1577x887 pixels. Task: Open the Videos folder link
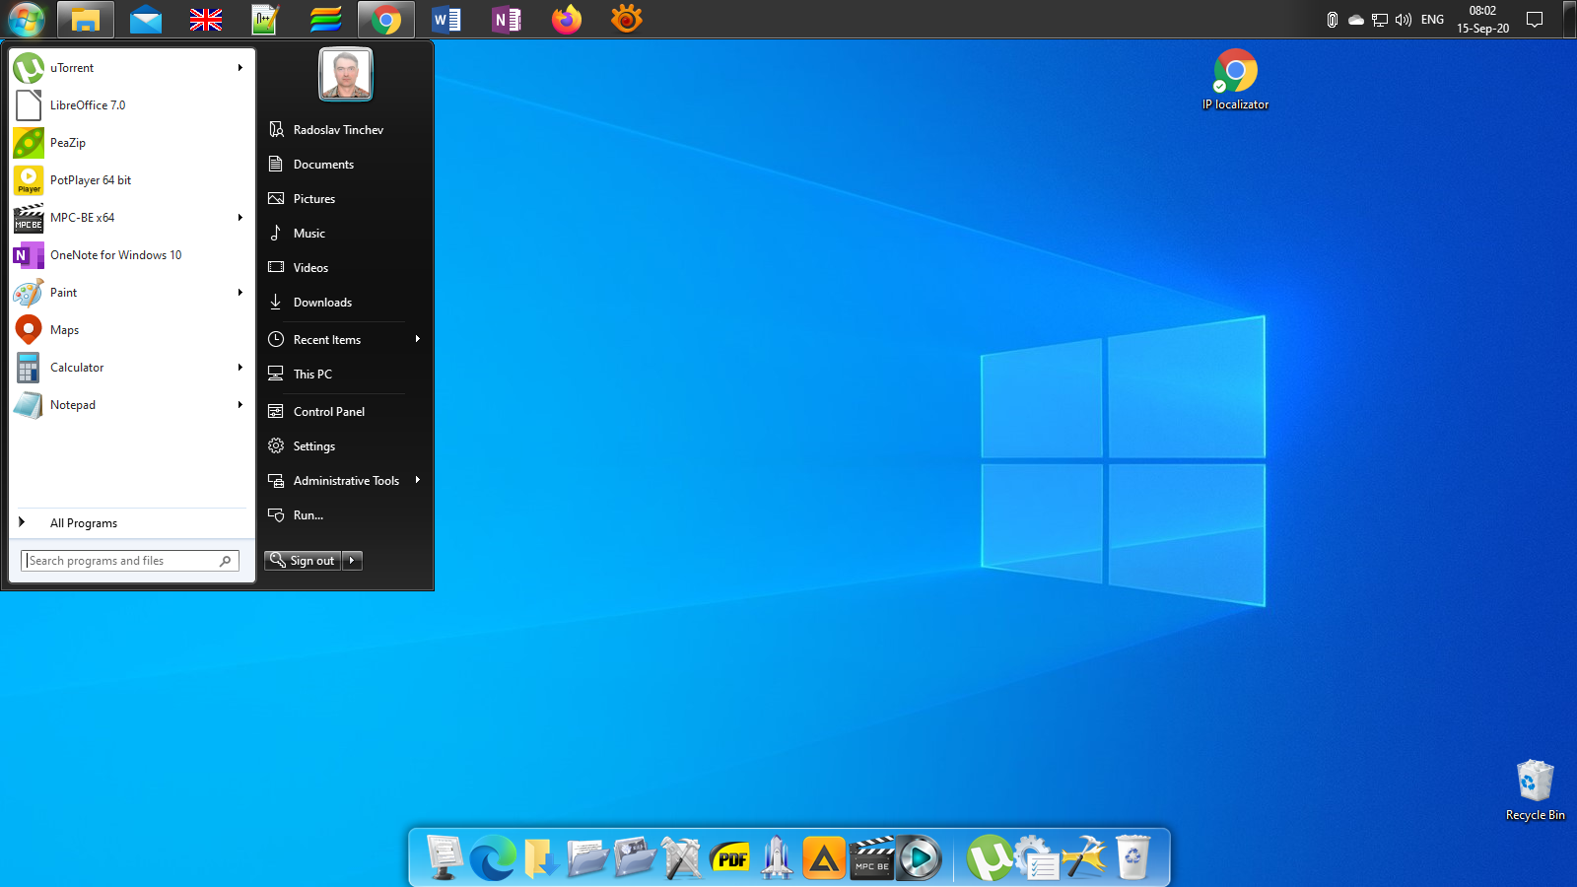(345, 268)
